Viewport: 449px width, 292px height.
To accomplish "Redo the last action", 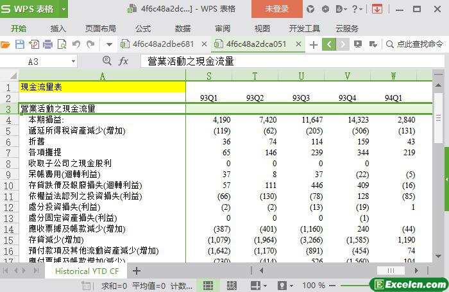I will (90, 44).
